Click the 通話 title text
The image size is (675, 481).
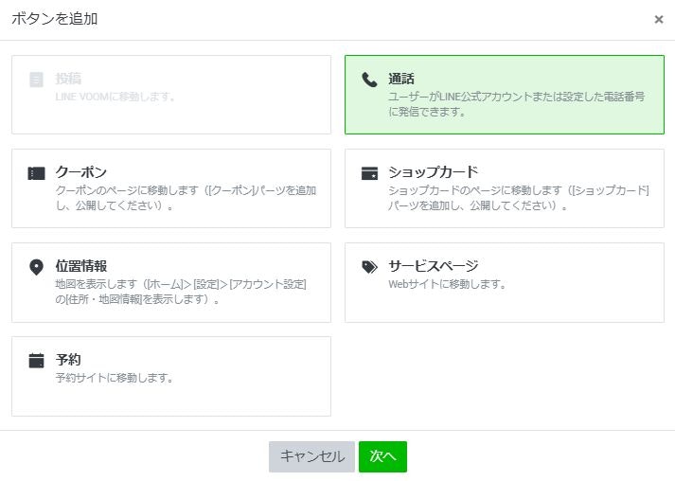point(401,79)
